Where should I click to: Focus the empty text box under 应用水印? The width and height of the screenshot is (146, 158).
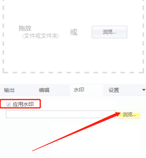coord(61,114)
